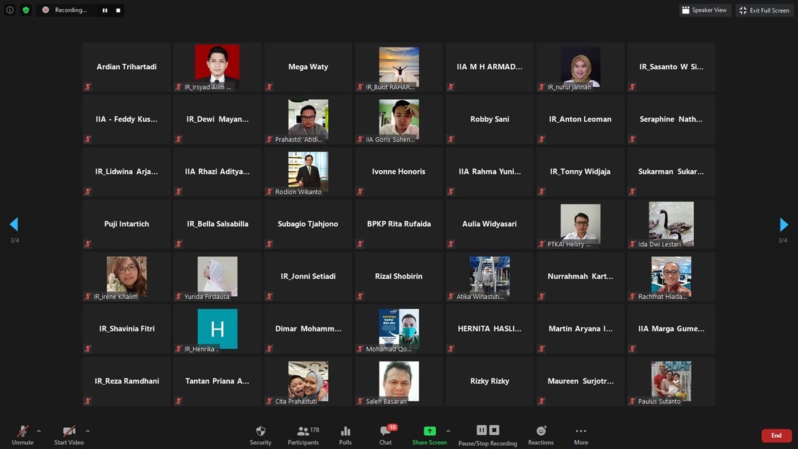Image resolution: width=798 pixels, height=449 pixels.
Task: Click Exit Full Screen
Action: pyautogui.click(x=764, y=10)
